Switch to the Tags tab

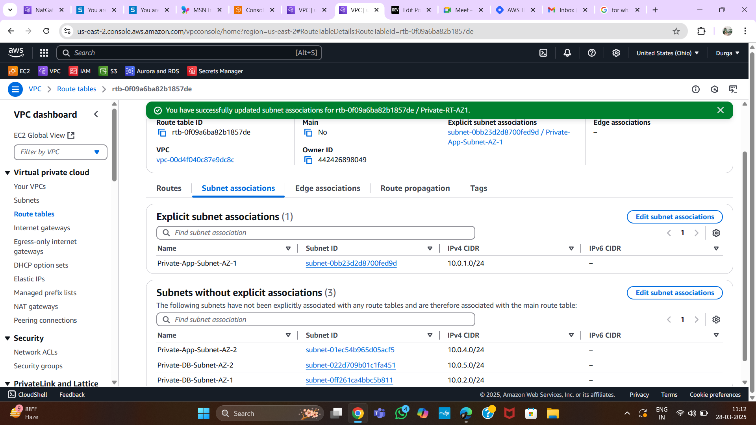coord(479,188)
